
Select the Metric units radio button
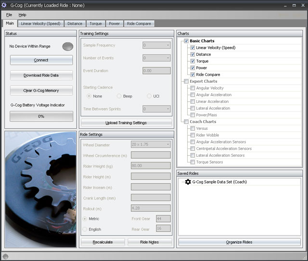tap(86, 219)
